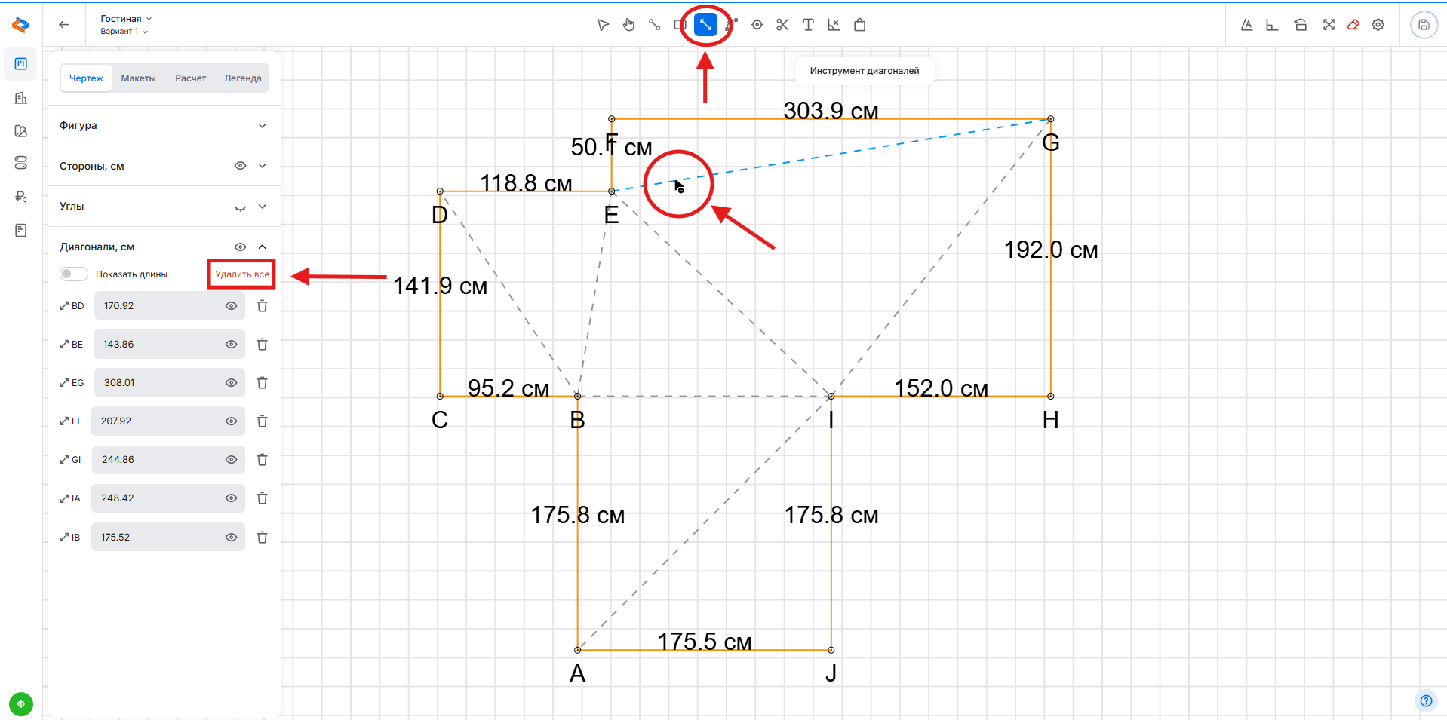The width and height of the screenshot is (1447, 720).
Task: Go back using the left arrow
Action: pos(64,25)
